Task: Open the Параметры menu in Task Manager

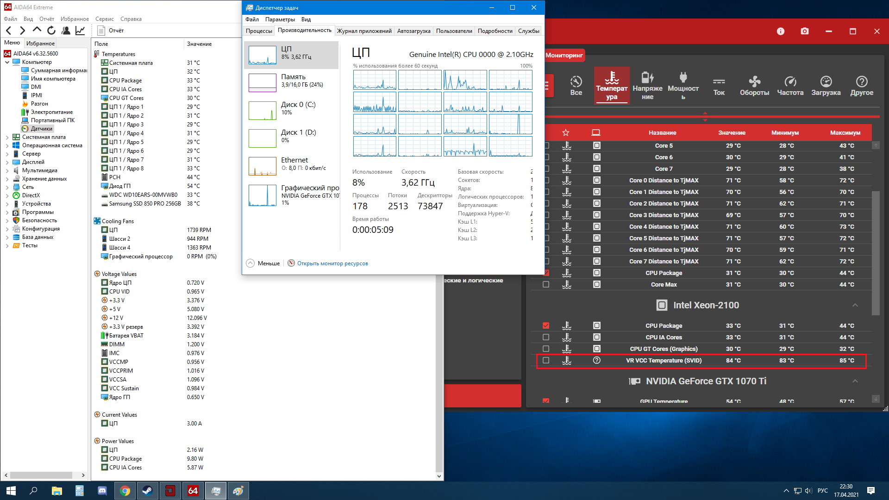Action: point(280,19)
